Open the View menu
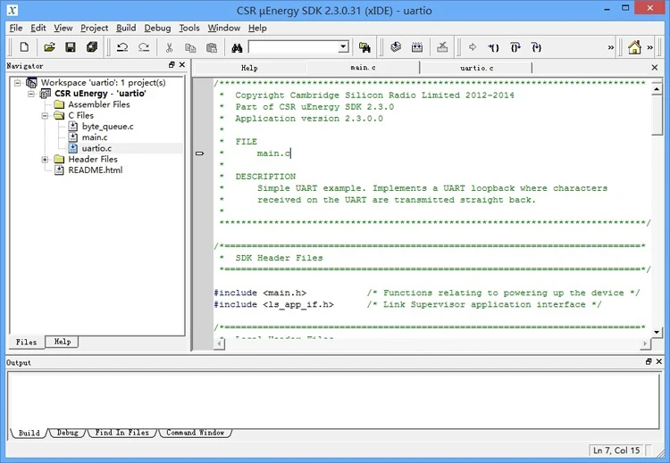This screenshot has width=670, height=463. pyautogui.click(x=63, y=29)
